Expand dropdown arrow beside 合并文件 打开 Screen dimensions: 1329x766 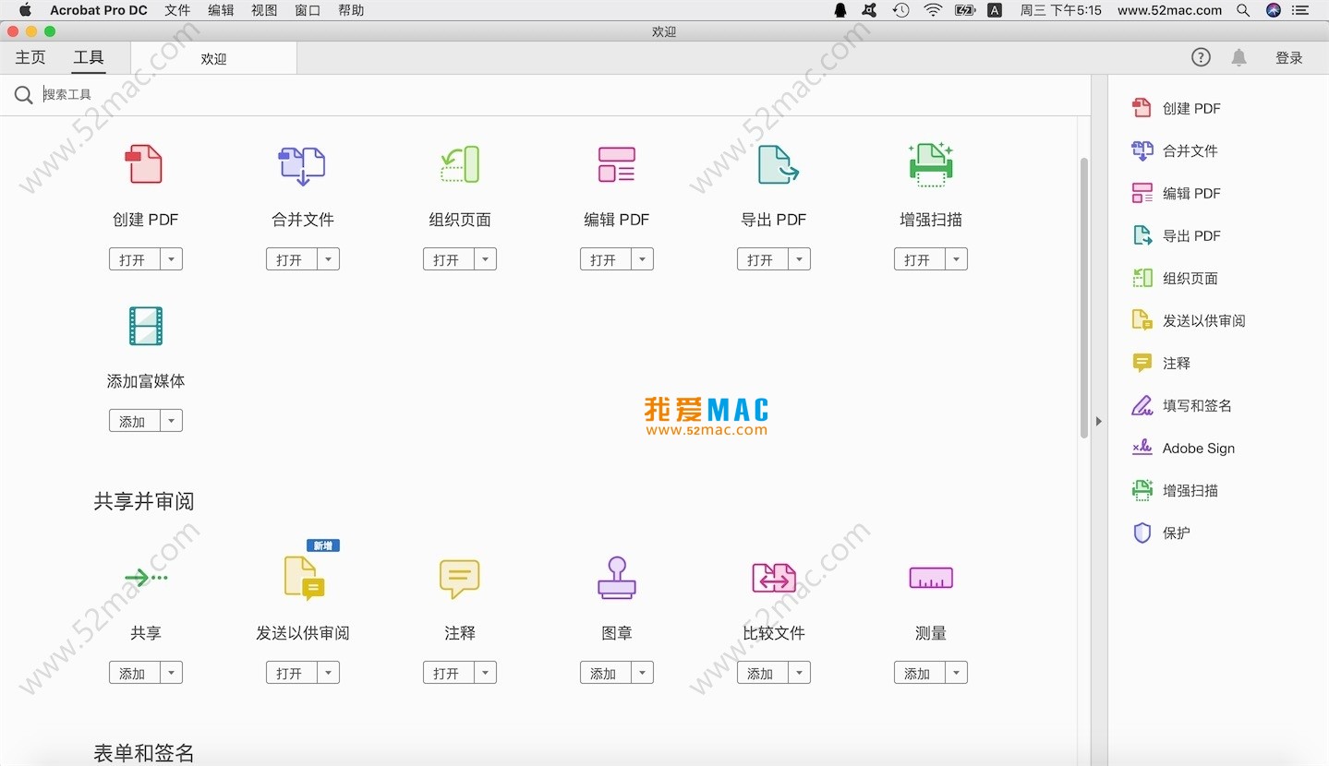pyautogui.click(x=328, y=259)
